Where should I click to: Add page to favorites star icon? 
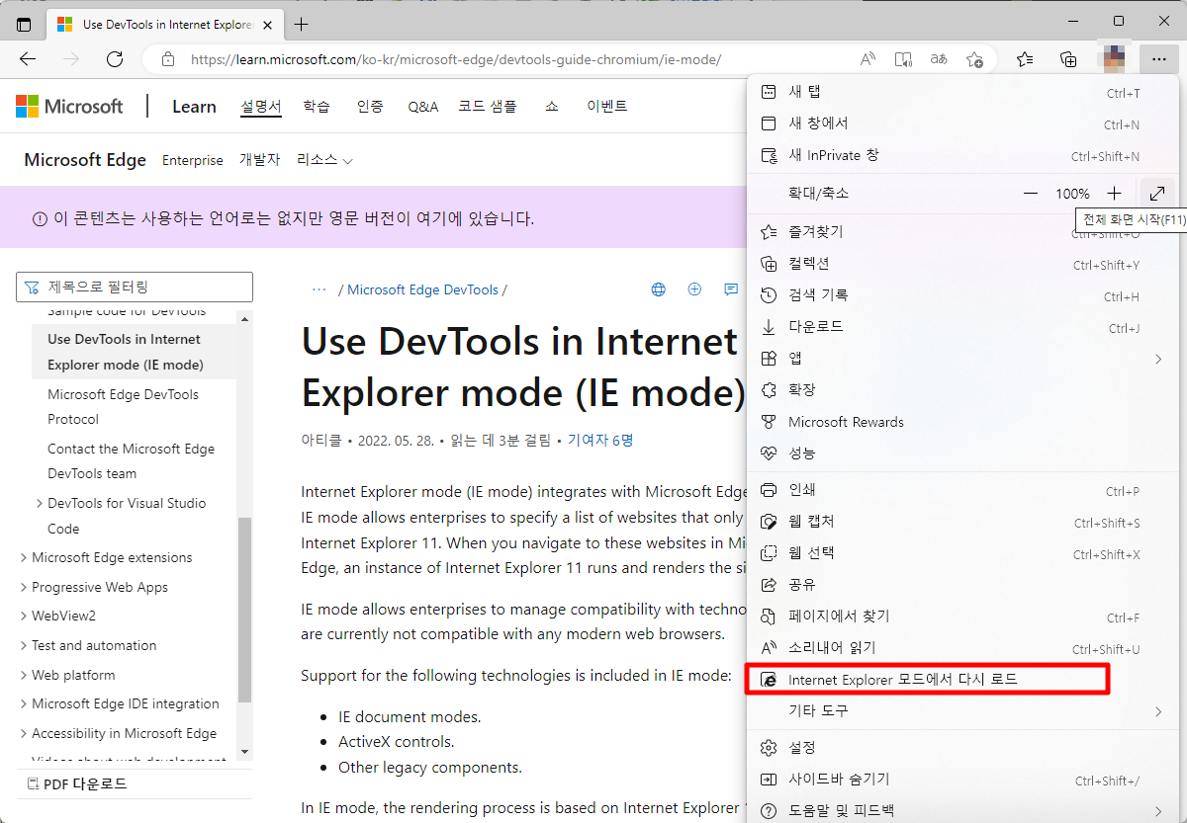pyautogui.click(x=974, y=59)
